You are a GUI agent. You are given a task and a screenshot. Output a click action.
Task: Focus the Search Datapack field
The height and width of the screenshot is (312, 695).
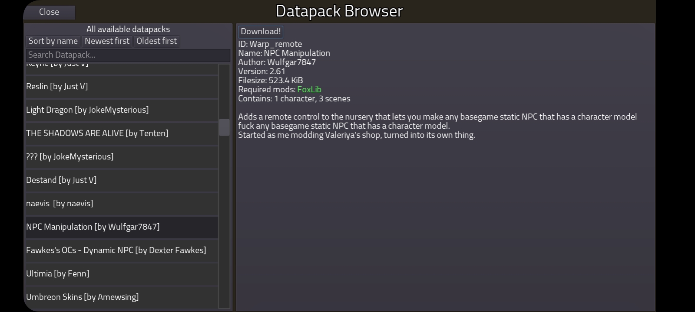[x=128, y=55]
